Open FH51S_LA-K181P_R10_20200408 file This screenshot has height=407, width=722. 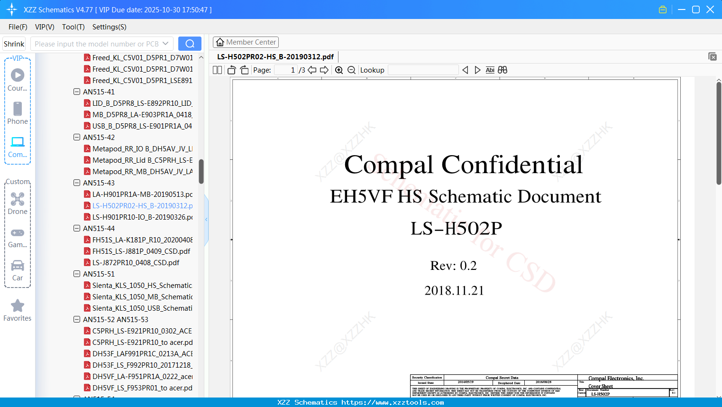[138, 240]
